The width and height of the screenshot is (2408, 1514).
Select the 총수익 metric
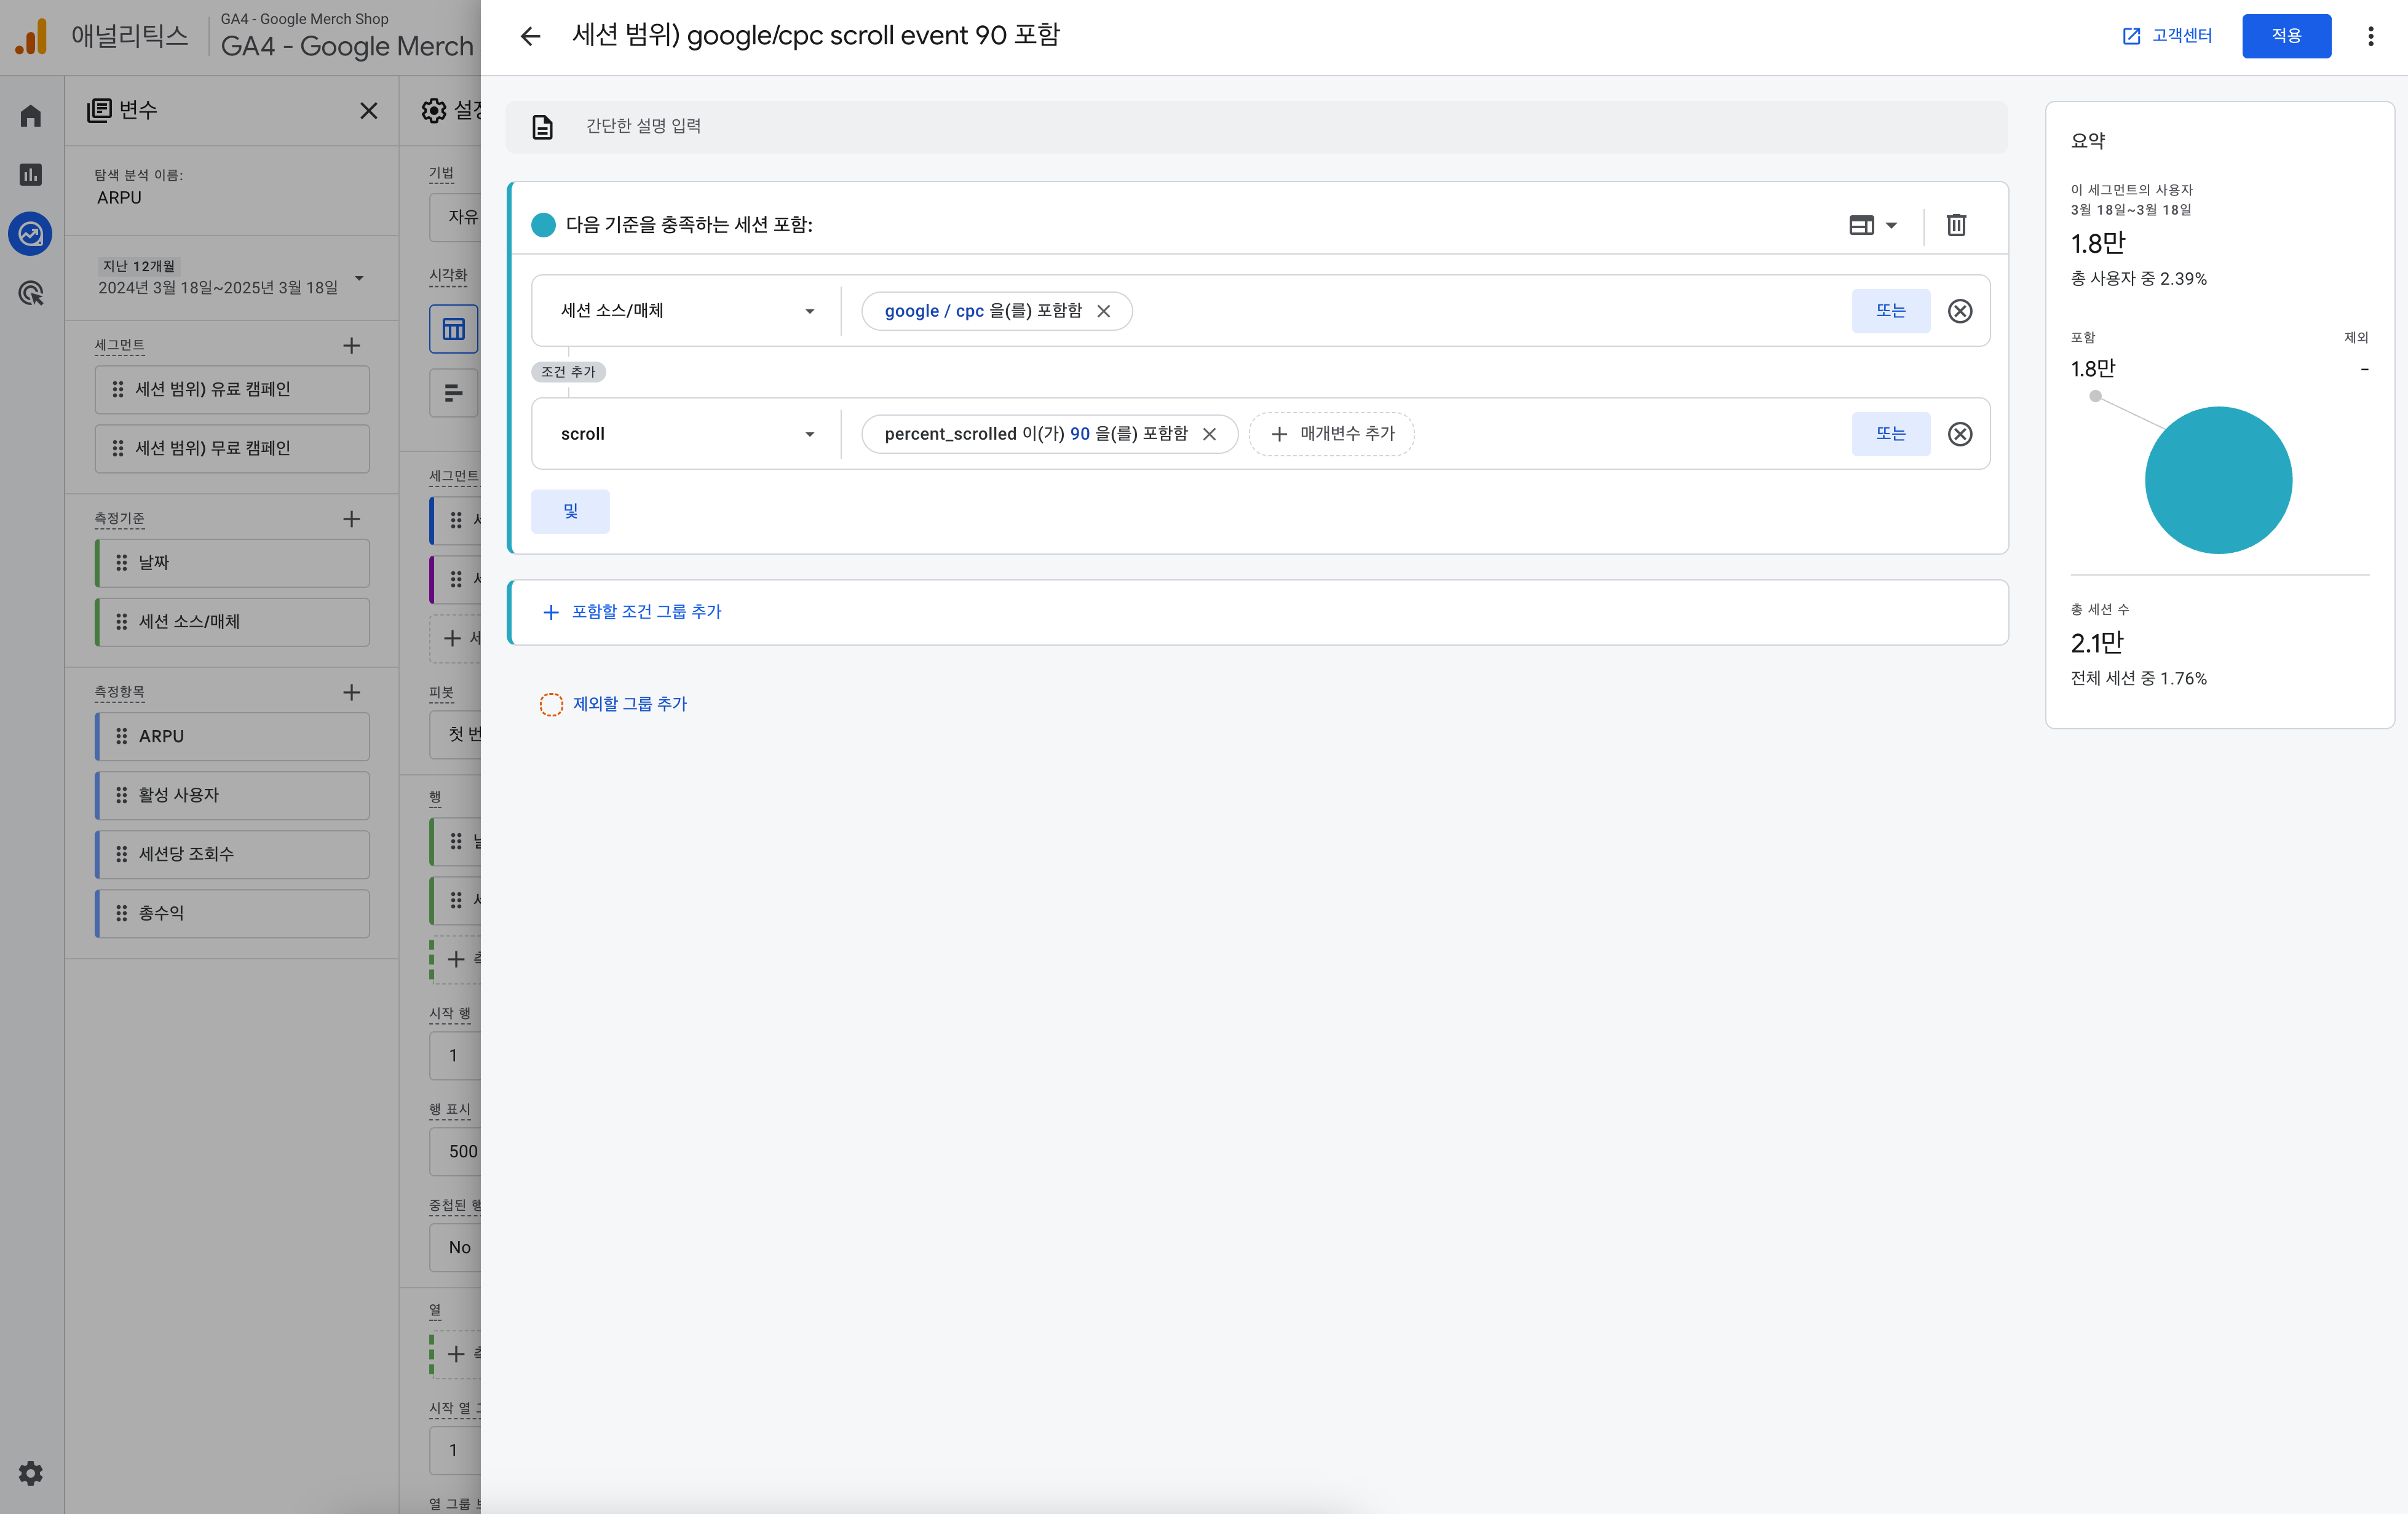(x=232, y=913)
